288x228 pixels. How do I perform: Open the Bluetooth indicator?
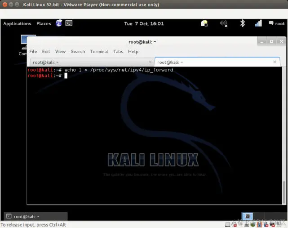coord(243,23)
